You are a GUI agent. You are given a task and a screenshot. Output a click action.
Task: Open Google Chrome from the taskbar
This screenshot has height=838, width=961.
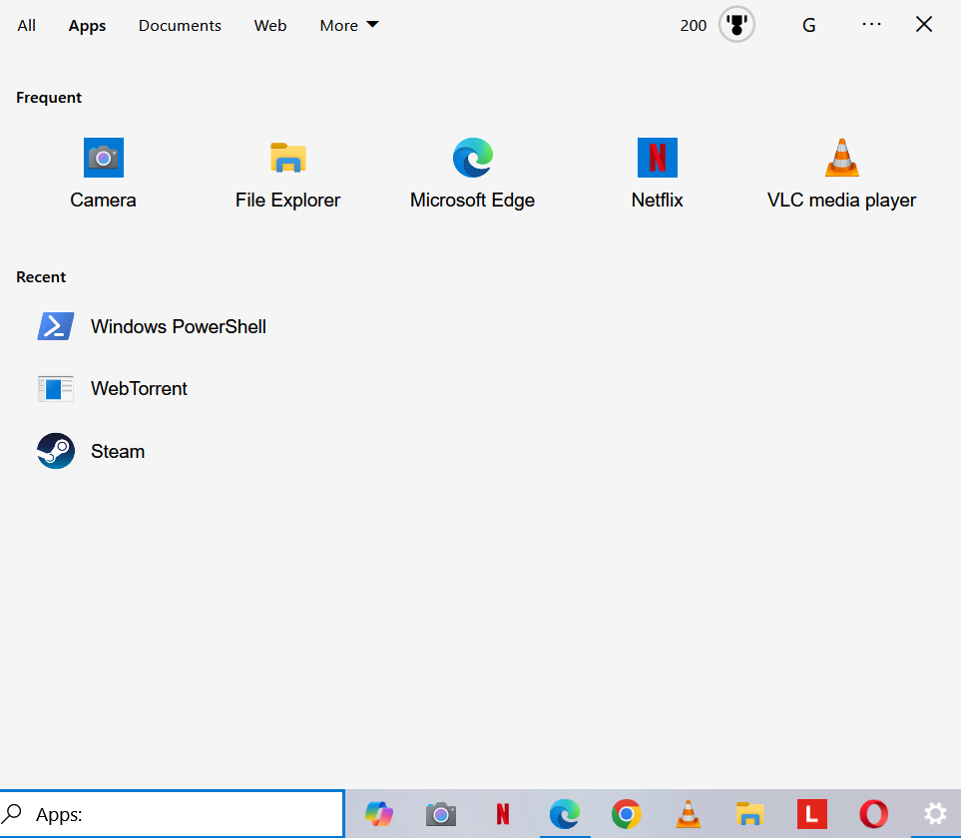[x=627, y=814]
